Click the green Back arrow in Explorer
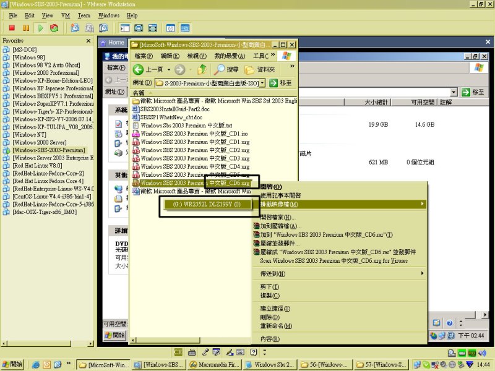This screenshot has height=371, width=495. point(138,69)
